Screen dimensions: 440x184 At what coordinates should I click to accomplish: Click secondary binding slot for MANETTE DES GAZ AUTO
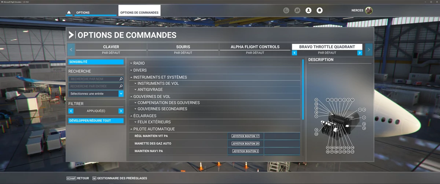[282, 144]
